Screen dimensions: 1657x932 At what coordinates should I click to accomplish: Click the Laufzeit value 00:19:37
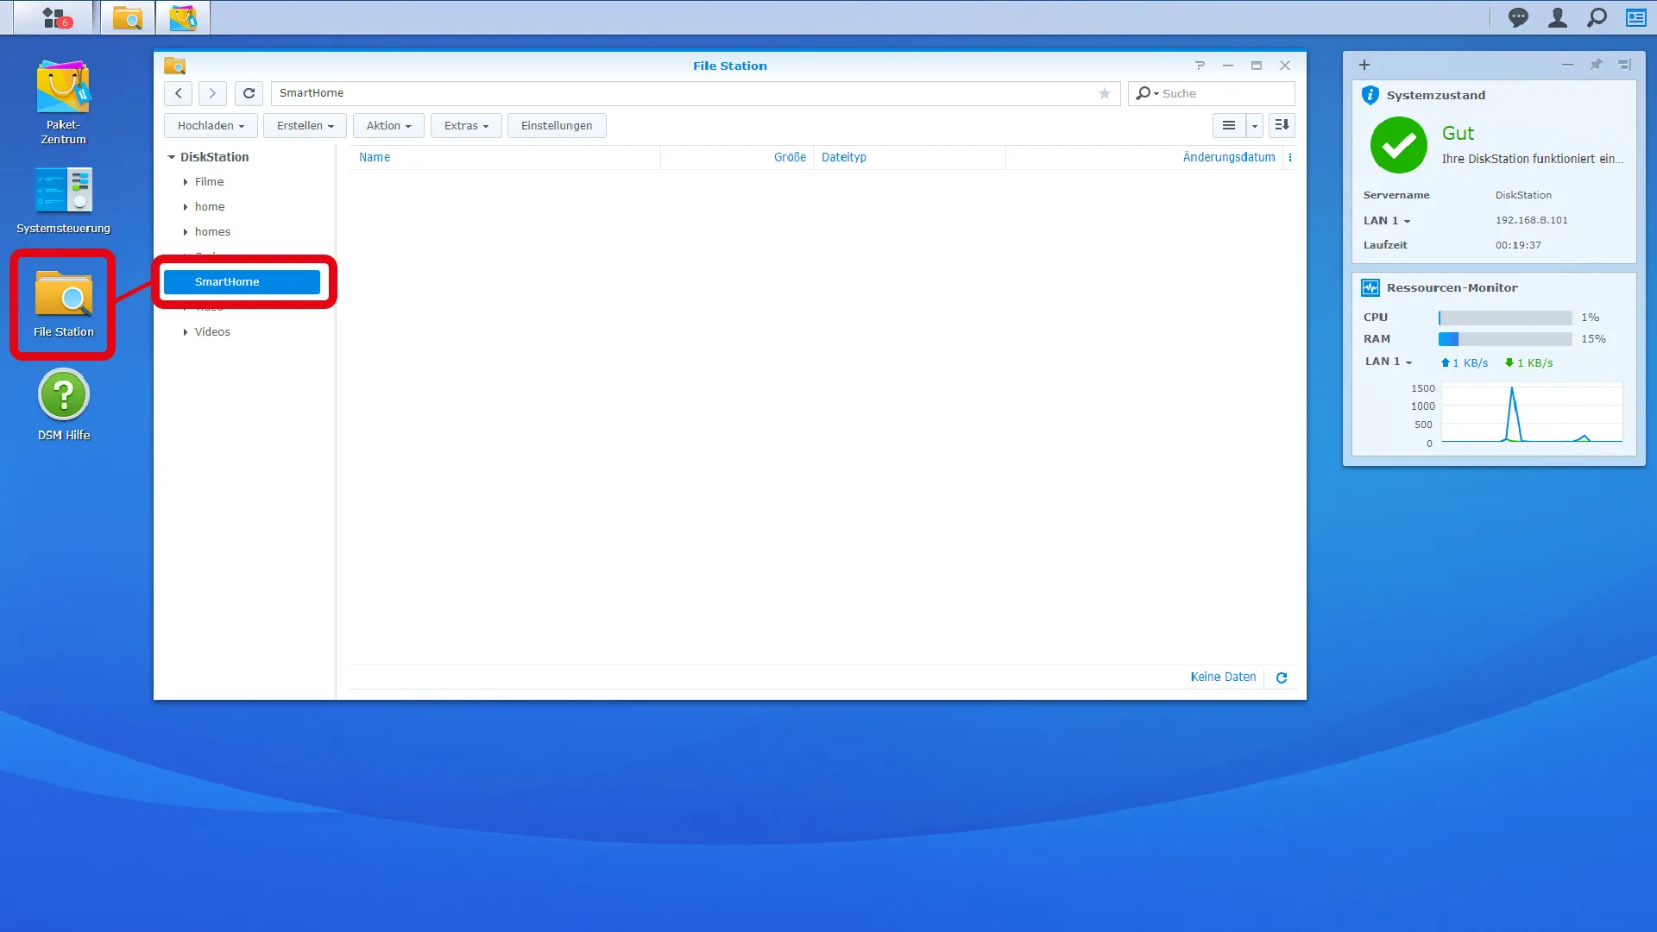(x=1518, y=246)
